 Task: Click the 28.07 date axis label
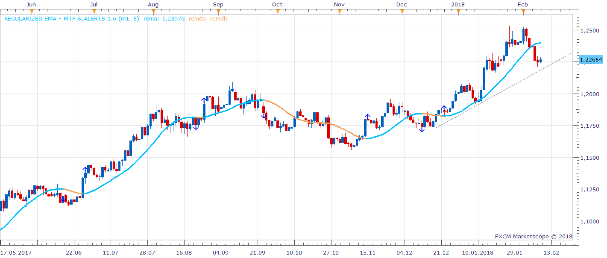pyautogui.click(x=147, y=253)
